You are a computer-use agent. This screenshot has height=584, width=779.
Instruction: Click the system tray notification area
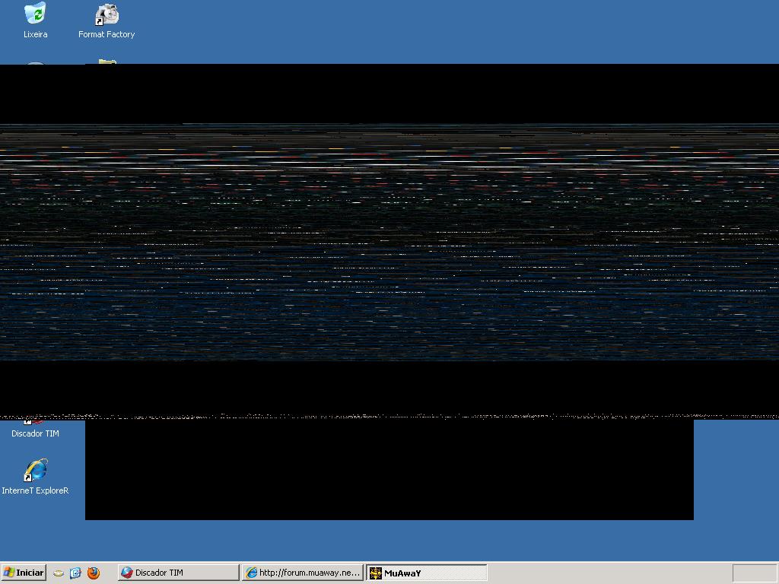coord(754,573)
